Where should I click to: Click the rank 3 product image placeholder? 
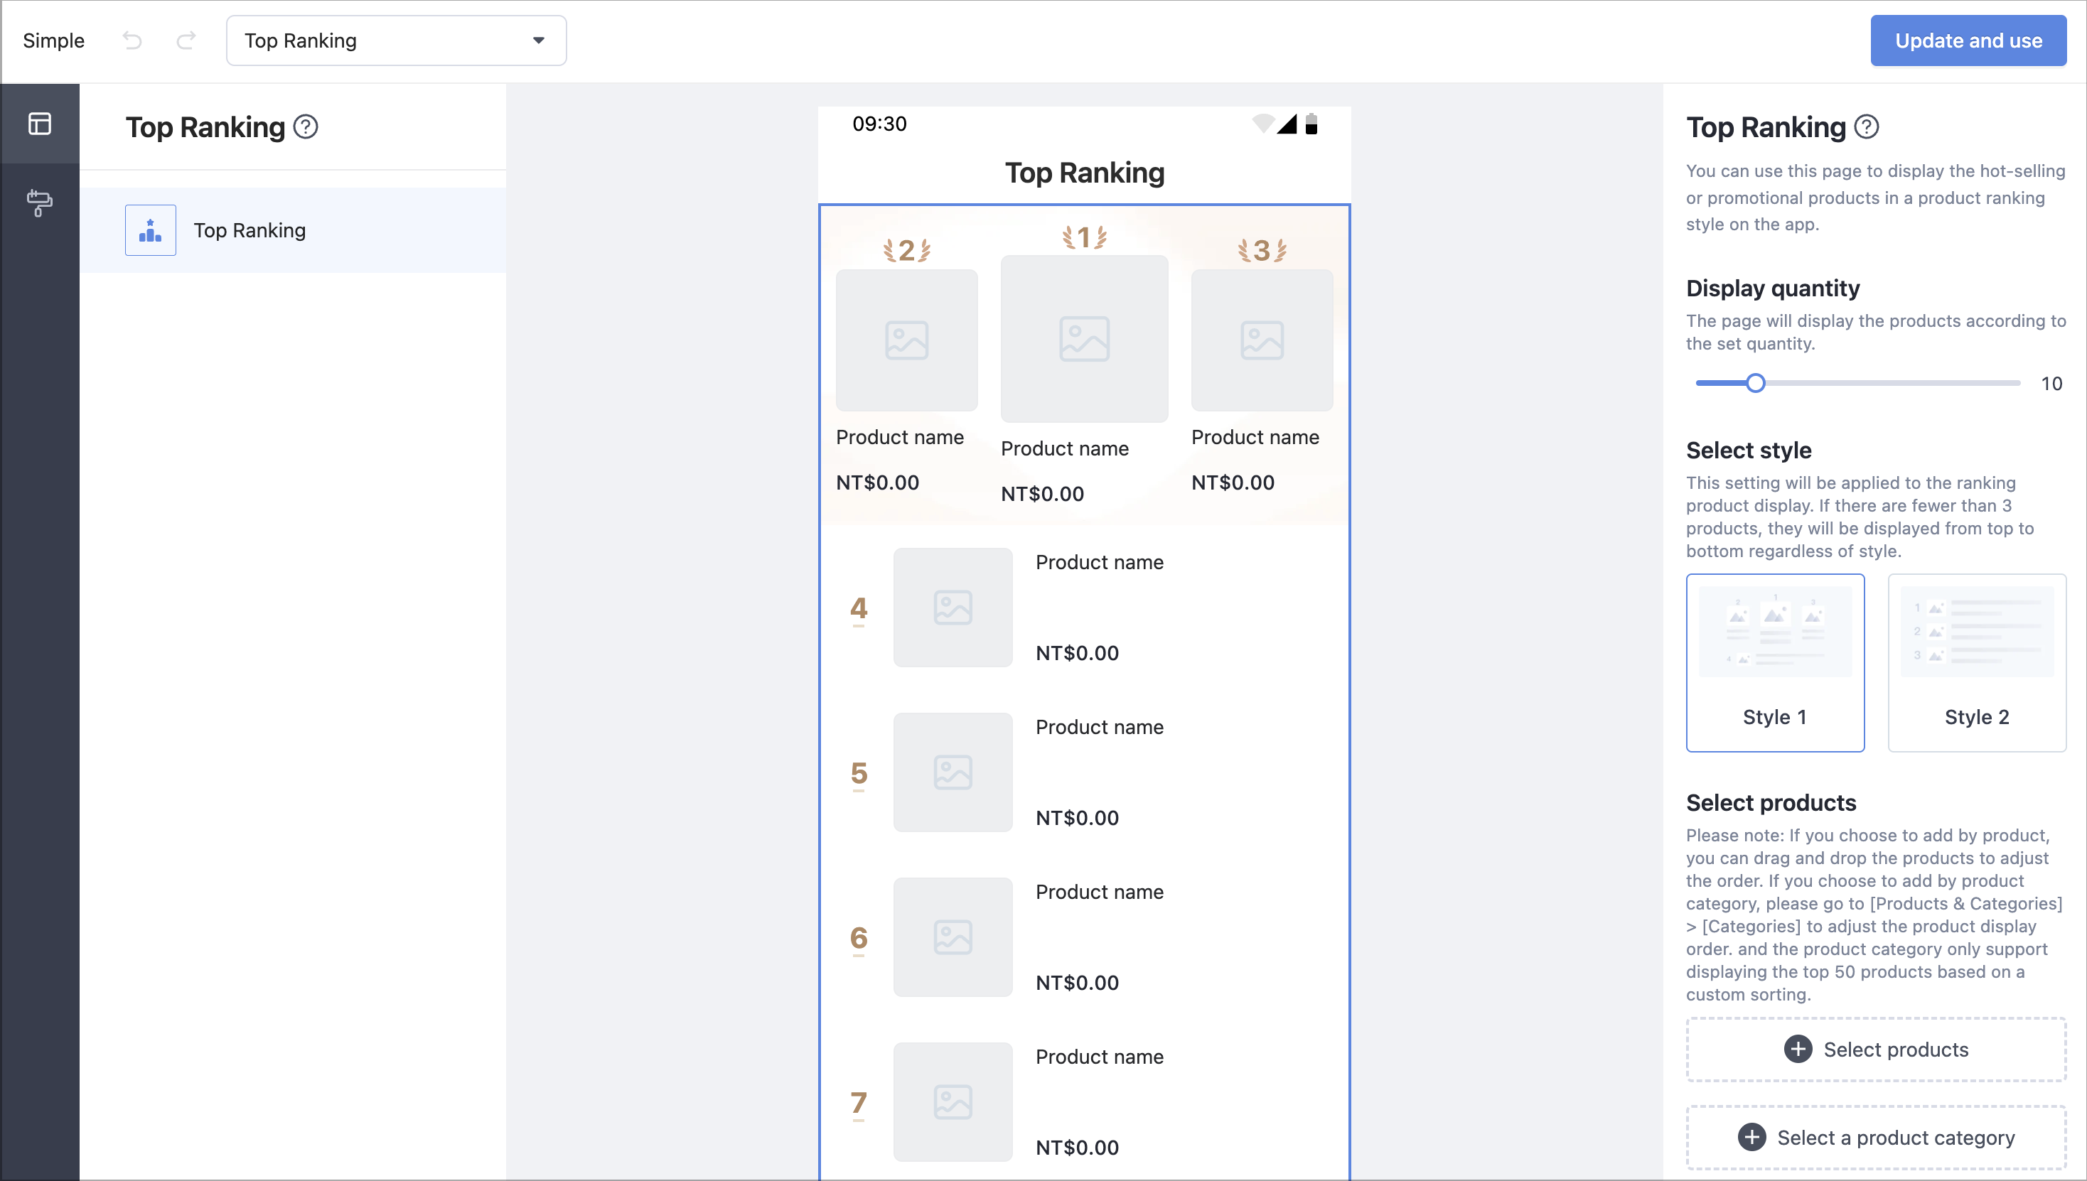(x=1262, y=340)
